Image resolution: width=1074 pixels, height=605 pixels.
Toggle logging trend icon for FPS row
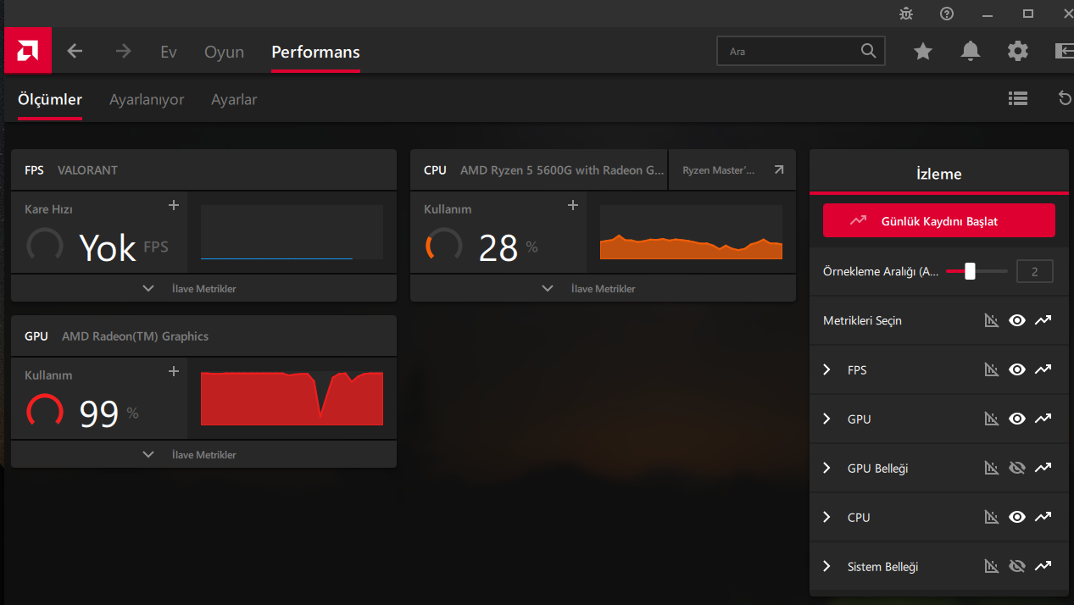click(1043, 369)
